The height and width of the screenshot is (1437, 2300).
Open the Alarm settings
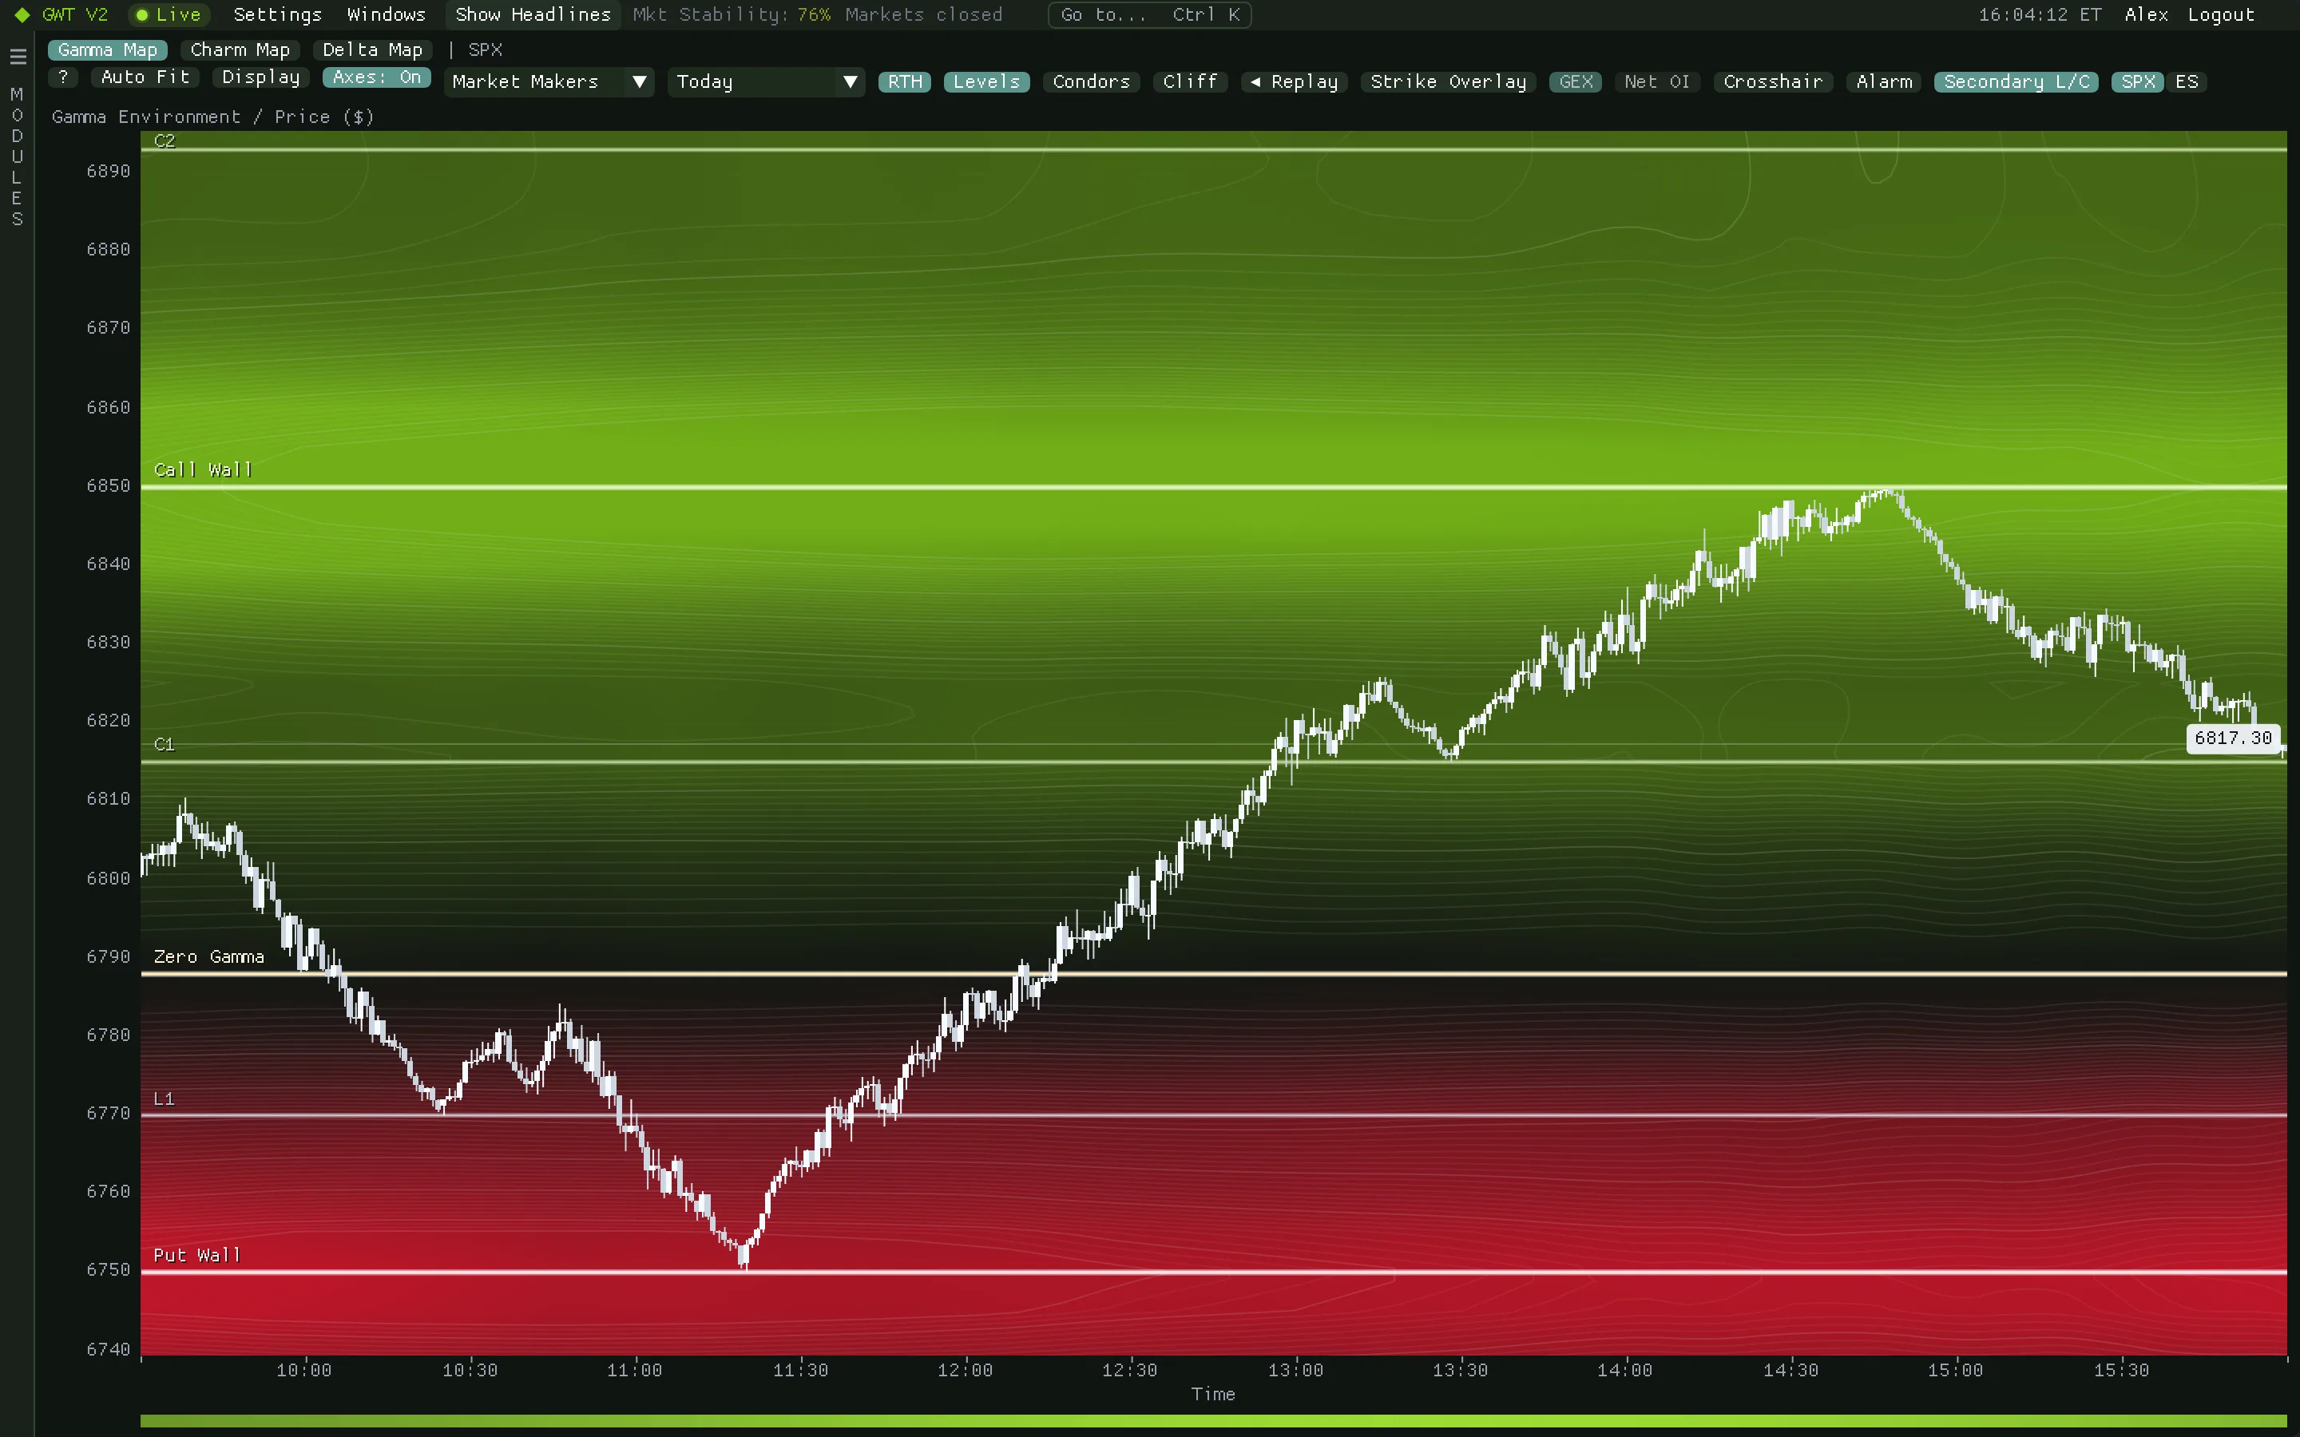(1885, 81)
